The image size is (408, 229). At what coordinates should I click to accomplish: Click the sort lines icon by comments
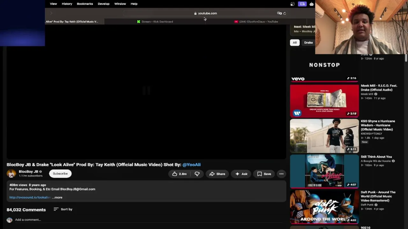click(x=56, y=209)
